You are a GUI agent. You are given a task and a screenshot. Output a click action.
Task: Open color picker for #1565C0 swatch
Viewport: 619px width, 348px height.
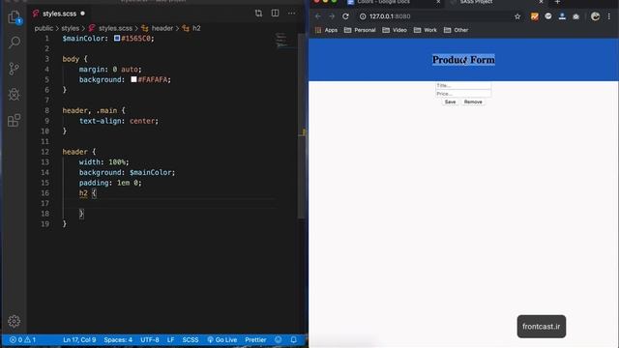[117, 39]
